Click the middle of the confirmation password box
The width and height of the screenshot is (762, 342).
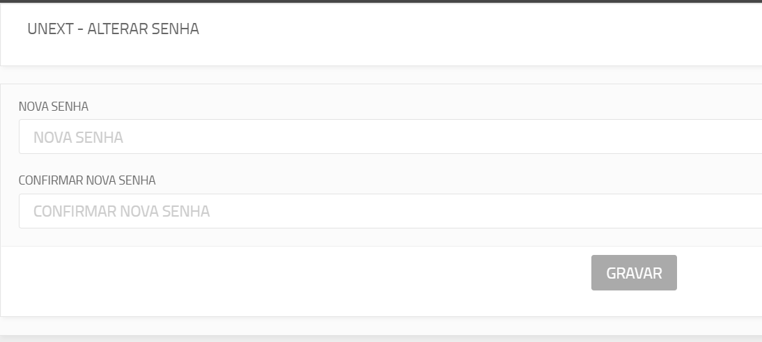390,211
